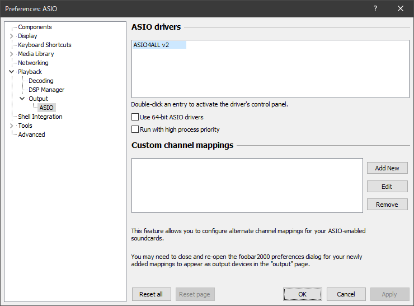
Task: Collapse the Output tree node
Action: (22, 99)
